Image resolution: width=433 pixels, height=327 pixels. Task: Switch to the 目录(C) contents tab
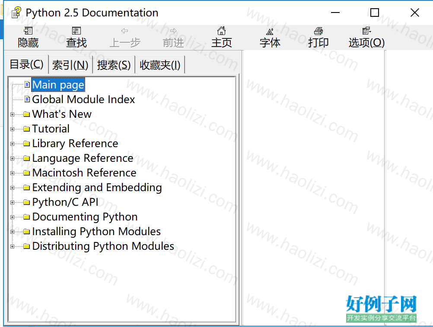[26, 65]
